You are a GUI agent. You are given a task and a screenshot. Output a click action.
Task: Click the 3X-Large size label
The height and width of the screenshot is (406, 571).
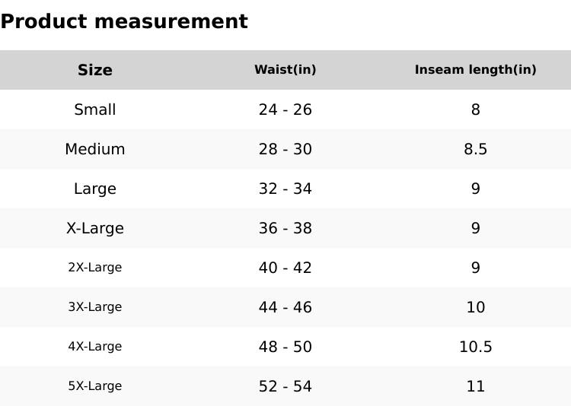[95, 307]
